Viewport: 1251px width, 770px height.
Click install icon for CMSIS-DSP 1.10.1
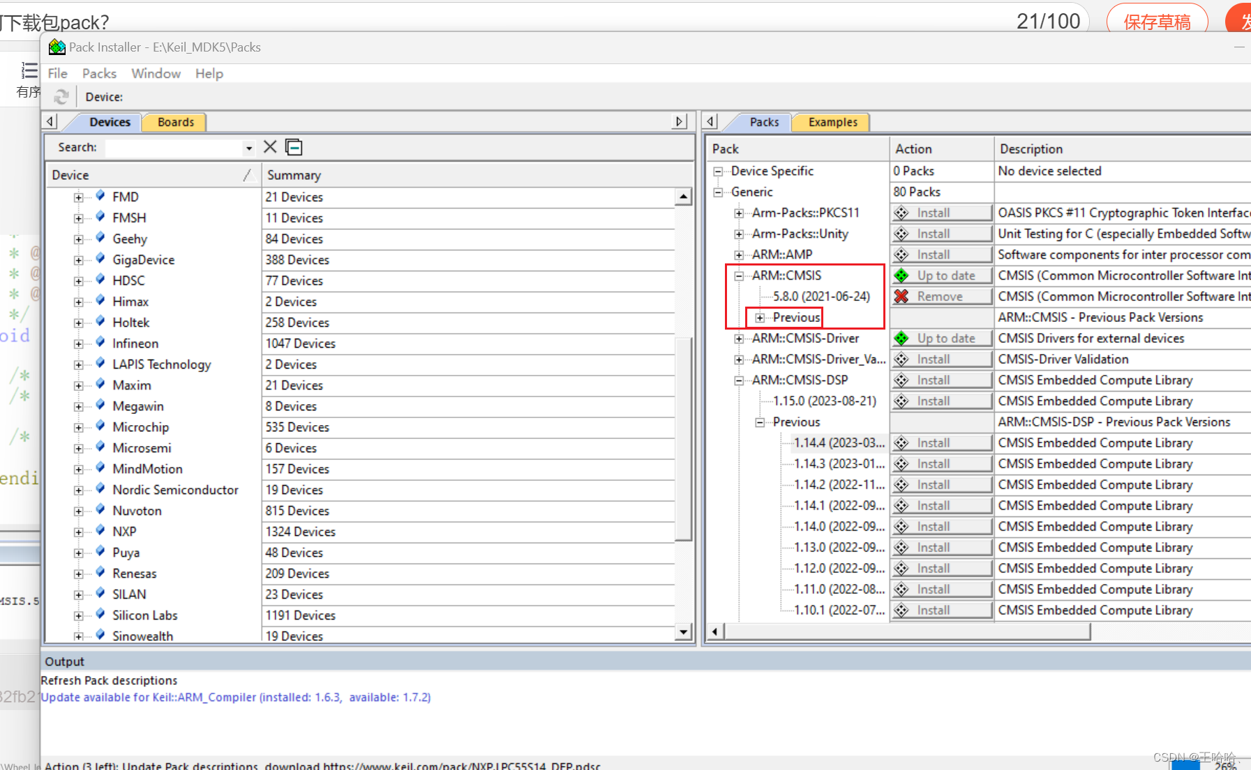901,610
